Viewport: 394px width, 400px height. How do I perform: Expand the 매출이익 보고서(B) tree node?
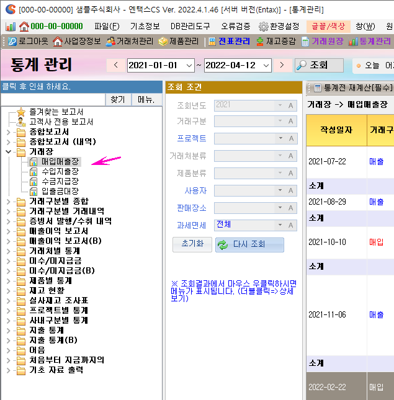(x=8, y=241)
